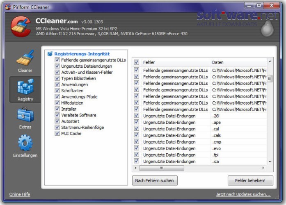Image resolution: width=286 pixels, height=205 pixels.
Task: Click horizontal scrollbar left arrow
Action: pyautogui.click(x=135, y=168)
